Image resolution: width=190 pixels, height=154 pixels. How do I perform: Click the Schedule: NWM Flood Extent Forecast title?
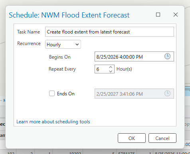(69, 15)
